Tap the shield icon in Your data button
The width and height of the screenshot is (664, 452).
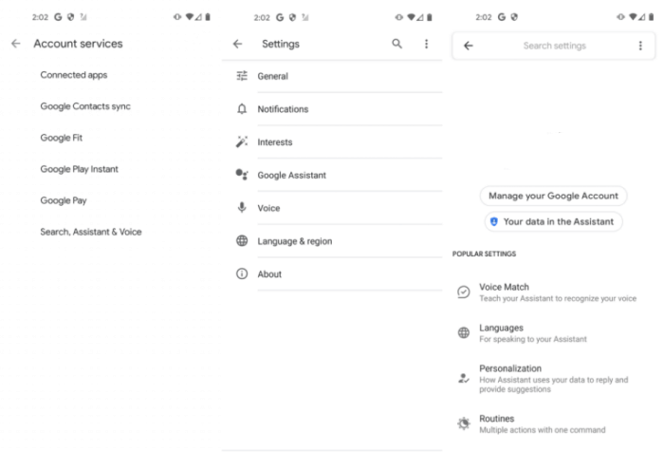[494, 221]
